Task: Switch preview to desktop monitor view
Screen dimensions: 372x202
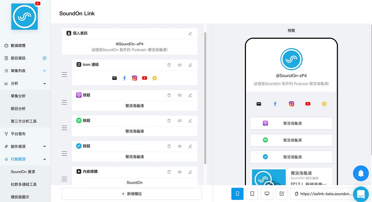Action: [x=267, y=194]
